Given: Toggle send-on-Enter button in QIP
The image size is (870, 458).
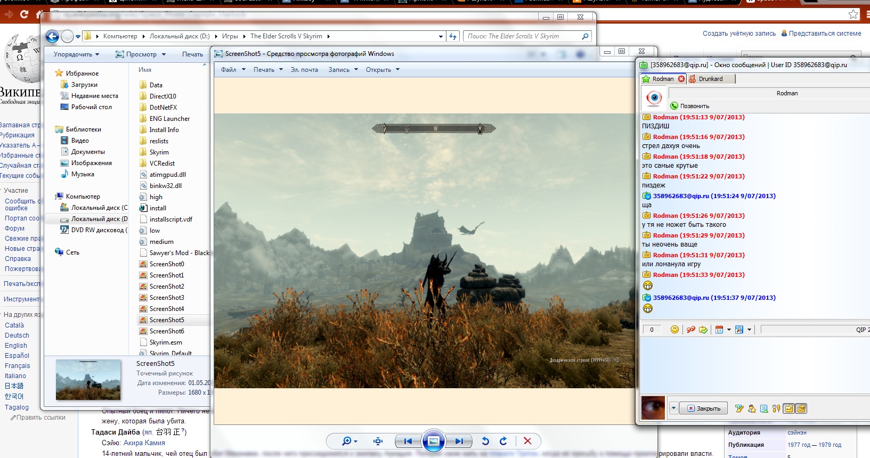Looking at the screenshot, I should coord(788,408).
